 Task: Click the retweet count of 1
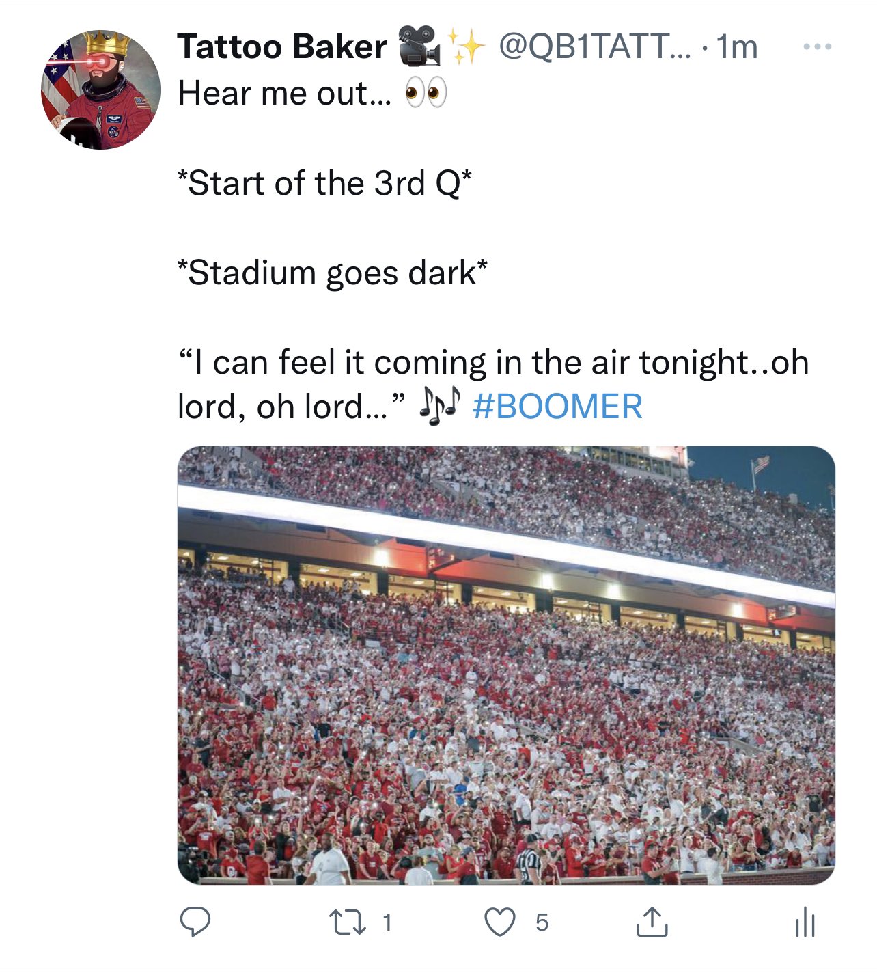click(x=387, y=922)
